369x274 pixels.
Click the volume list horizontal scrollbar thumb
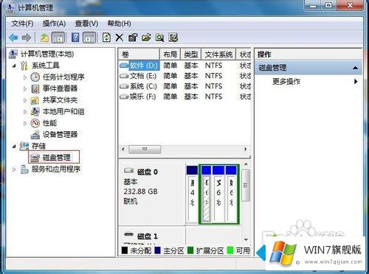145,150
